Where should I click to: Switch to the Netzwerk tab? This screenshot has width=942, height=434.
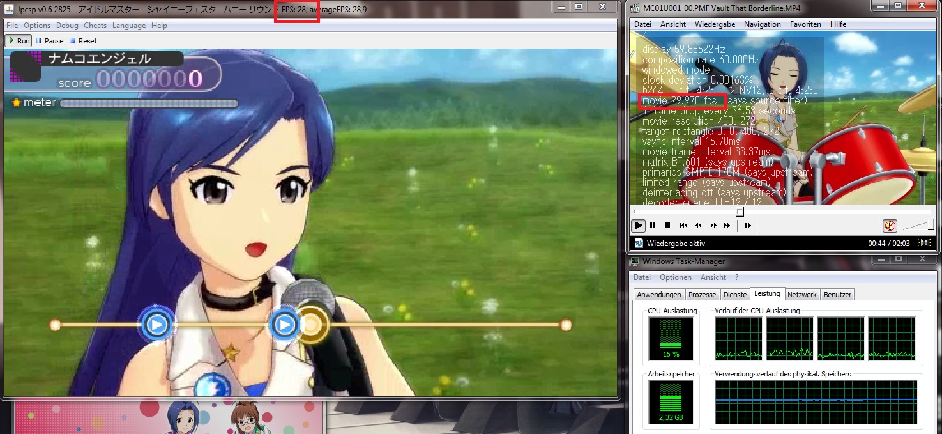click(x=801, y=295)
